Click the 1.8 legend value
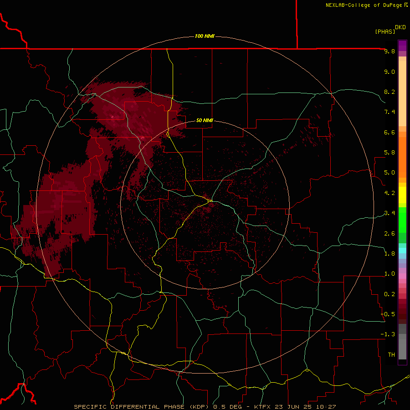 (x=389, y=254)
